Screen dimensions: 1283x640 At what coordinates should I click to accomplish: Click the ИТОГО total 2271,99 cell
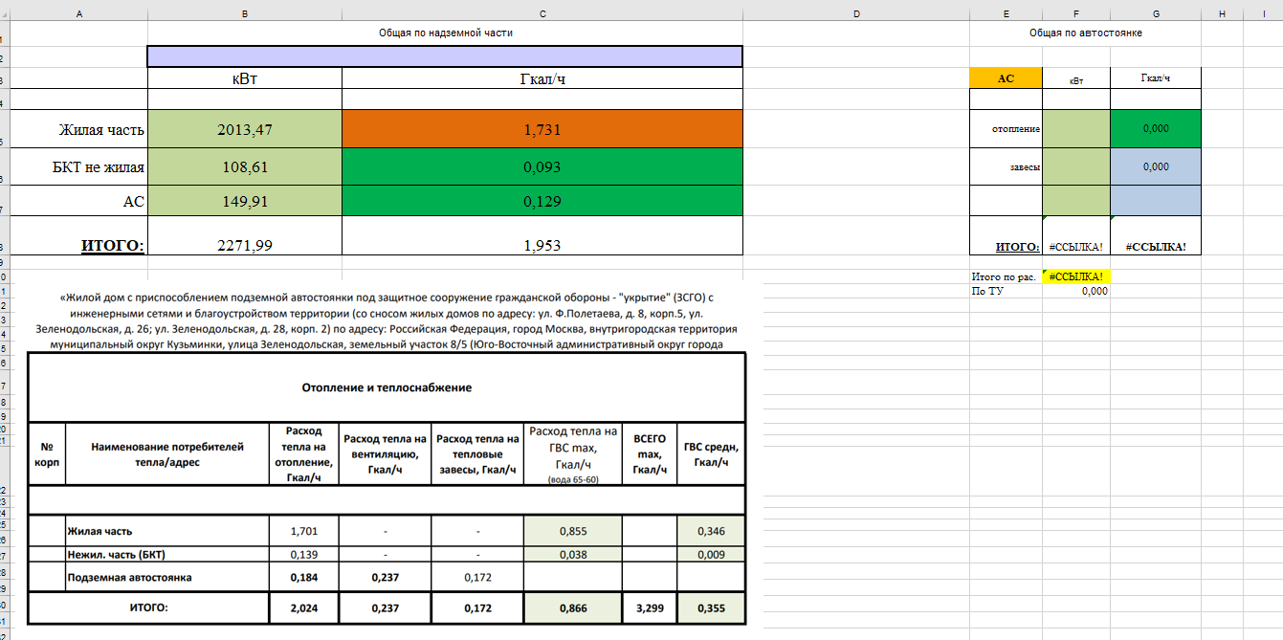point(245,246)
